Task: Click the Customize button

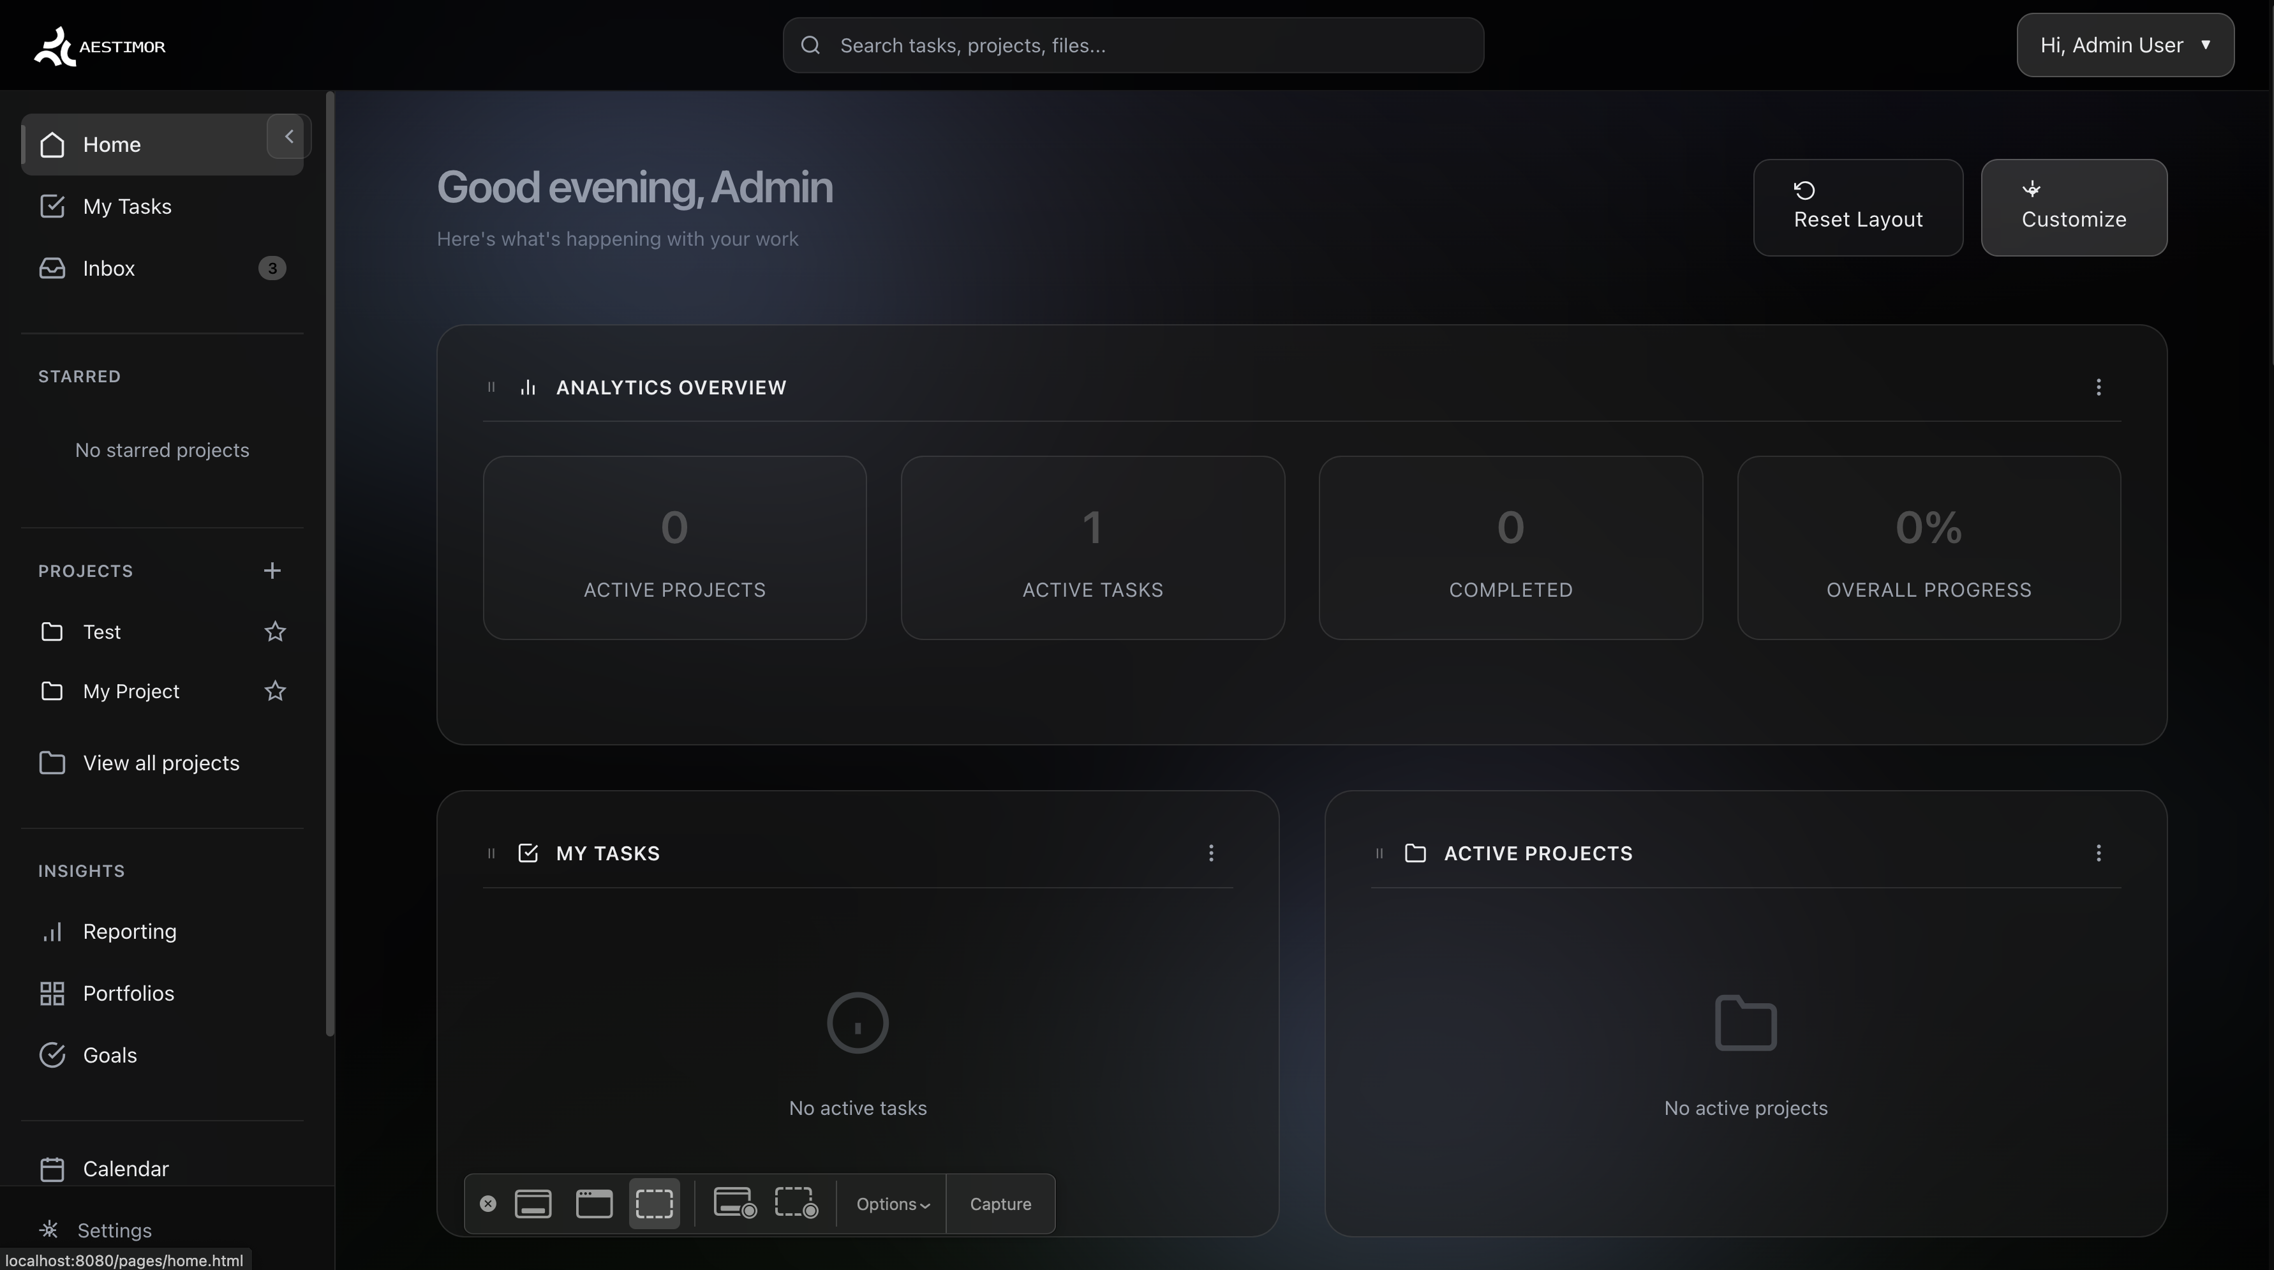Action: tap(2073, 207)
